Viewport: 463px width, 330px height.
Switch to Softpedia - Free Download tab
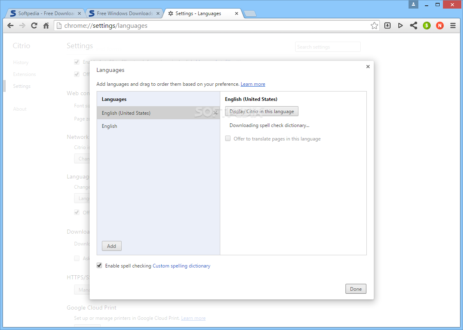pos(44,13)
